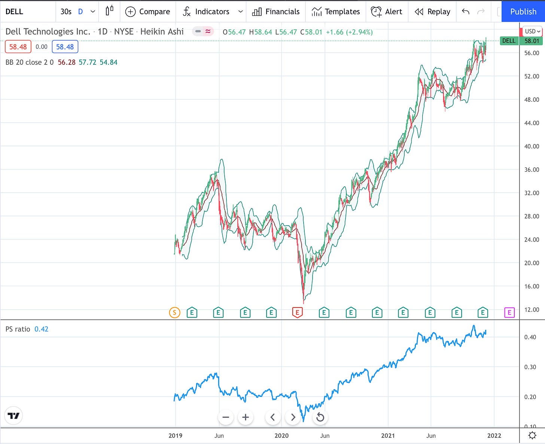
Task: Zoom in the chart with plus button
Action: [246, 417]
